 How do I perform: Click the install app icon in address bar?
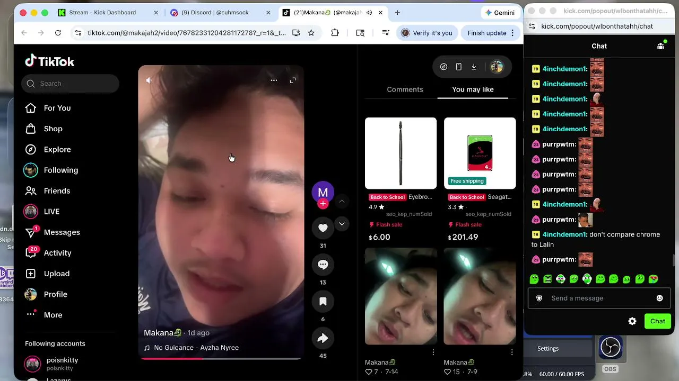click(x=296, y=33)
